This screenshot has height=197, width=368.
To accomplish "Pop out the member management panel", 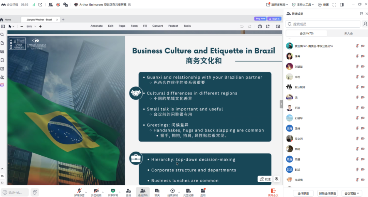I will pyautogui.click(x=362, y=14).
